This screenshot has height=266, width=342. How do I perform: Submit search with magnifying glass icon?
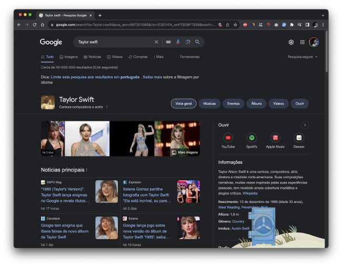[197, 42]
